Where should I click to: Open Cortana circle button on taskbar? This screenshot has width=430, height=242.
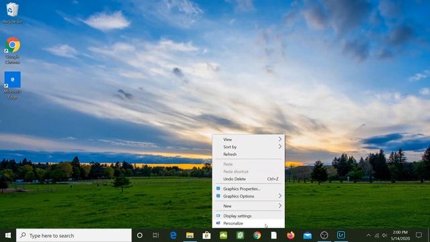tap(140, 235)
